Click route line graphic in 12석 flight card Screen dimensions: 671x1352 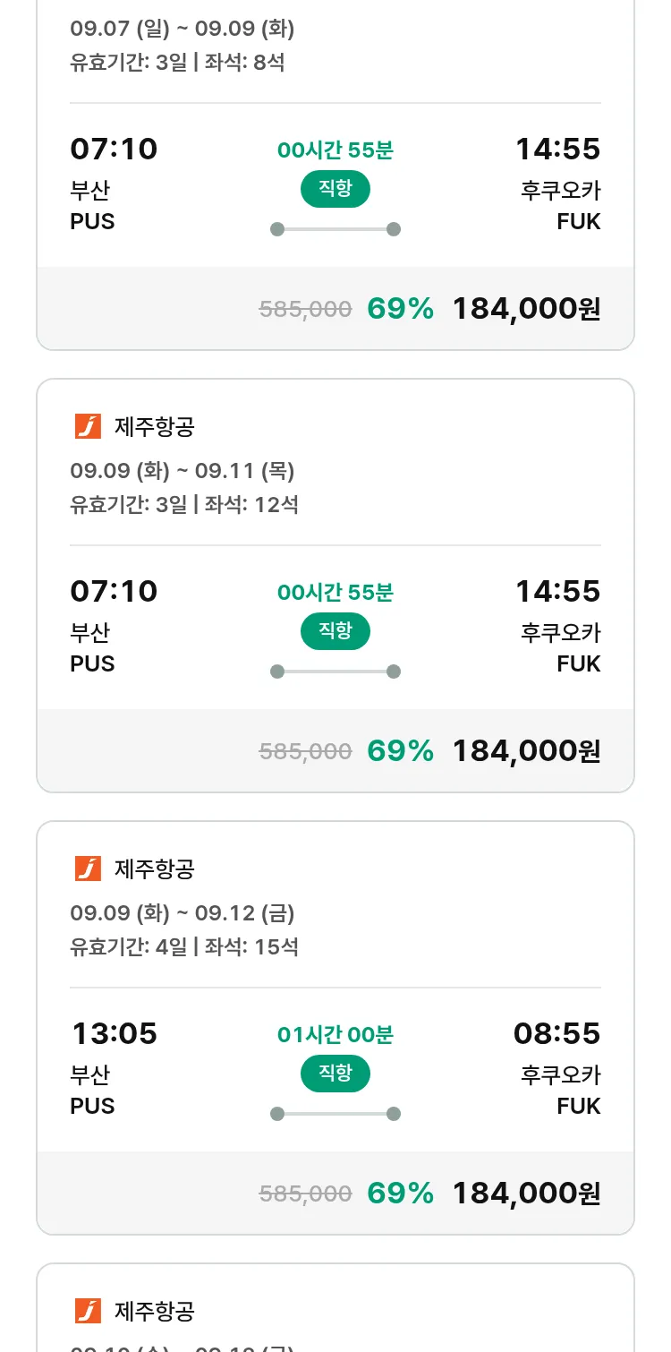coord(335,672)
